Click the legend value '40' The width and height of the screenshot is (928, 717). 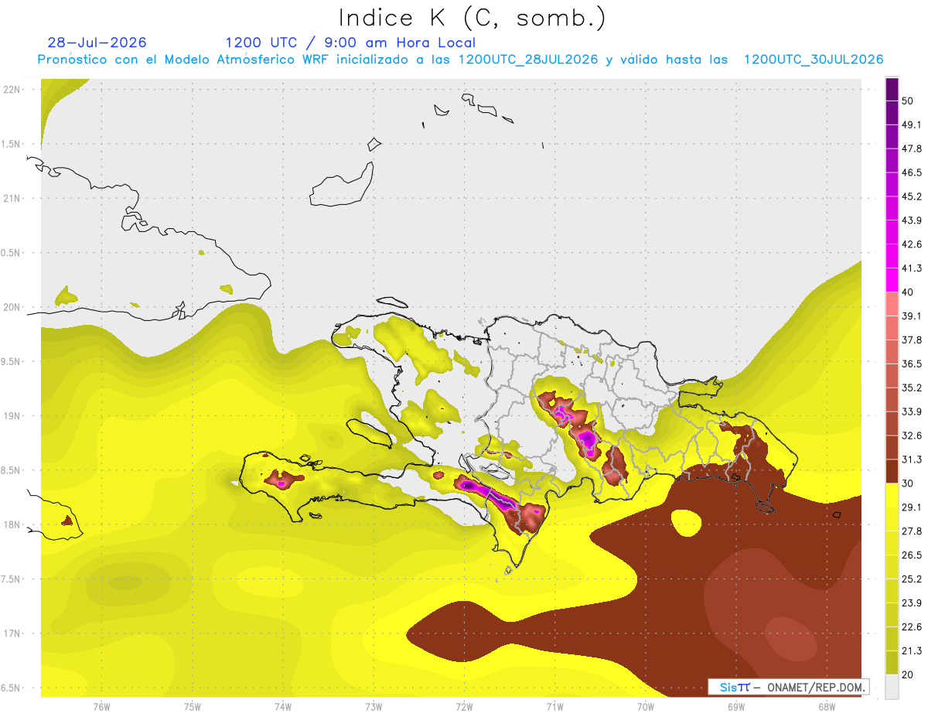coord(908,292)
